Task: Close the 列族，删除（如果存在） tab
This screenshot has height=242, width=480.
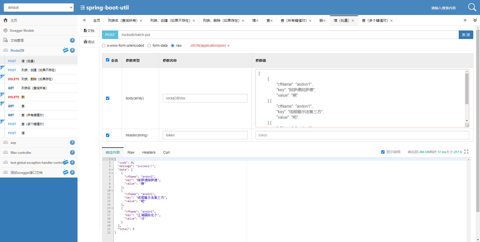Action: [243, 21]
